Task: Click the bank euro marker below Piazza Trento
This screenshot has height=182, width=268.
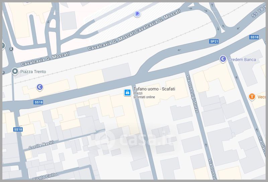Action: pos(40,87)
